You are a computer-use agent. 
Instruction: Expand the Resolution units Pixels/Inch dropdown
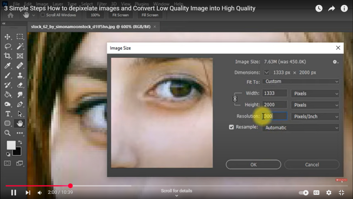point(315,116)
